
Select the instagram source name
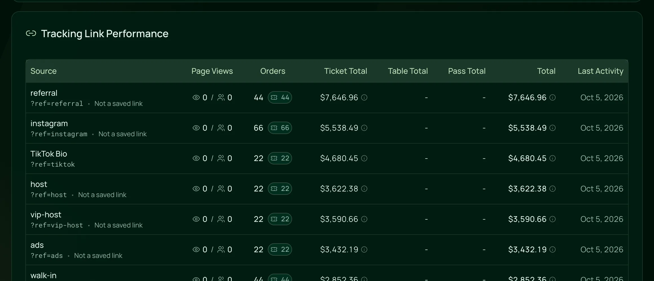click(x=49, y=123)
